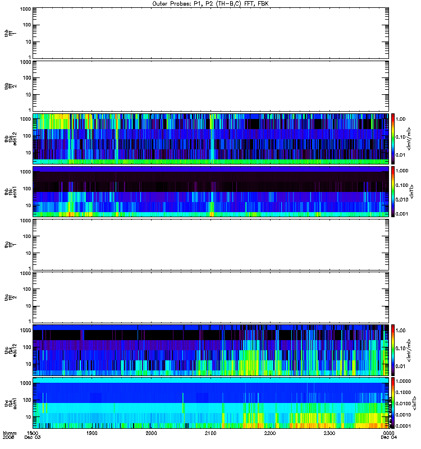The height and width of the screenshot is (449, 421).
Task: Click the 'Dec 03' date label
Action: pos(33,438)
